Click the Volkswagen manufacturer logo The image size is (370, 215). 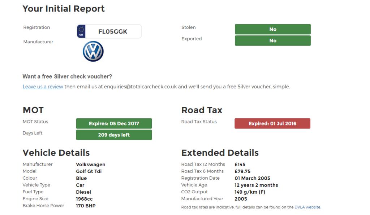(93, 51)
